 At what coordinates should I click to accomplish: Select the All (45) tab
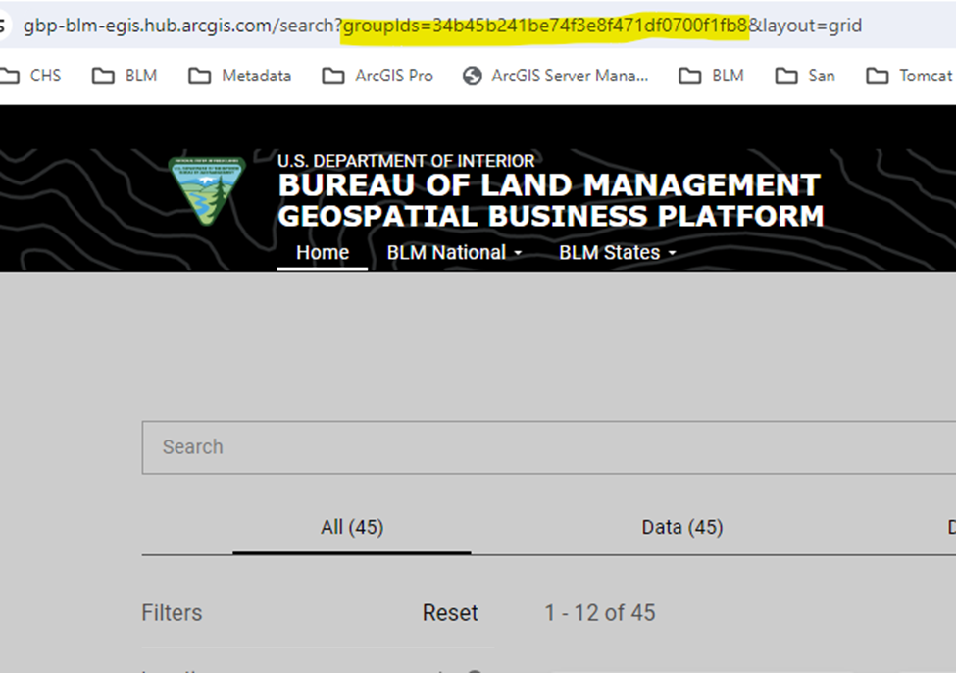point(352,527)
